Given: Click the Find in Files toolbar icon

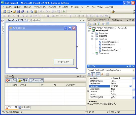Looking at the screenshot, I should point(113,11).
